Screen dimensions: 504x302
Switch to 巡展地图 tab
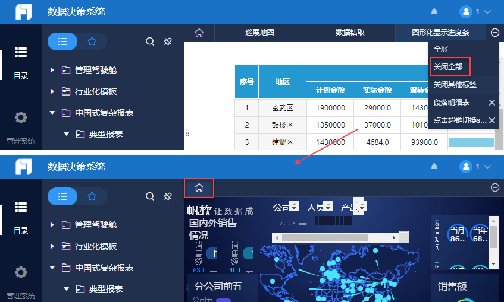pos(259,33)
